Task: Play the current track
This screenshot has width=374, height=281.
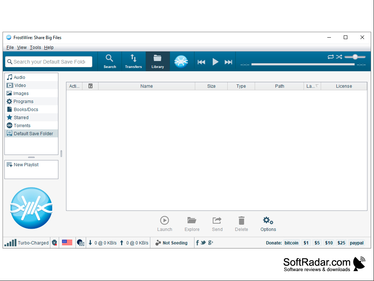Action: (215, 62)
